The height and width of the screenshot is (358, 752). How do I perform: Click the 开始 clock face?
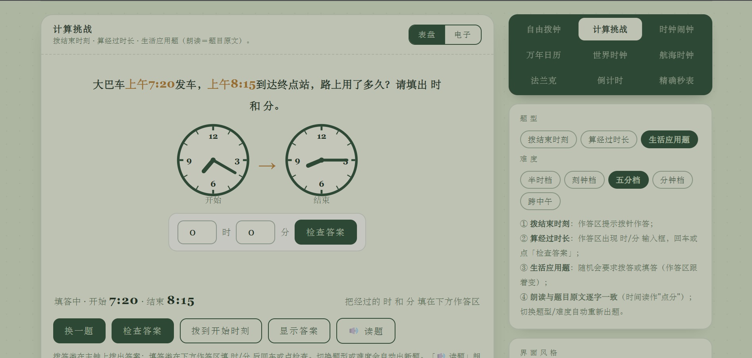(213, 160)
